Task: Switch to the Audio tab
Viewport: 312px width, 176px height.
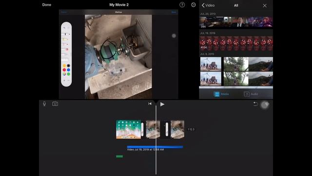Action: [251, 94]
